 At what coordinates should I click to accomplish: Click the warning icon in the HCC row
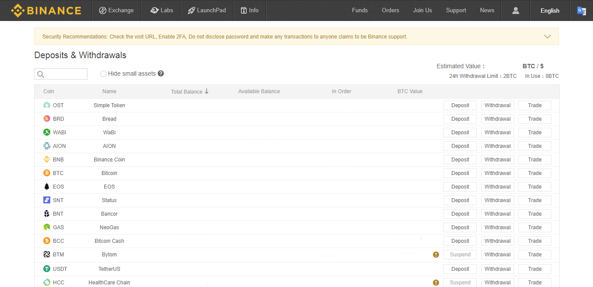436,283
